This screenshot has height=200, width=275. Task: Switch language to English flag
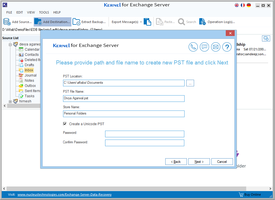237,5
